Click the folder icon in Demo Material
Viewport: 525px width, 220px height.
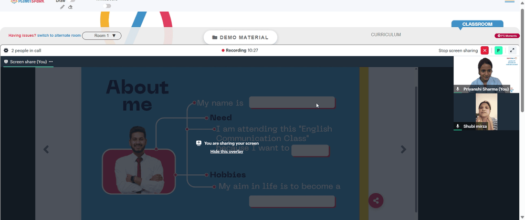click(215, 37)
